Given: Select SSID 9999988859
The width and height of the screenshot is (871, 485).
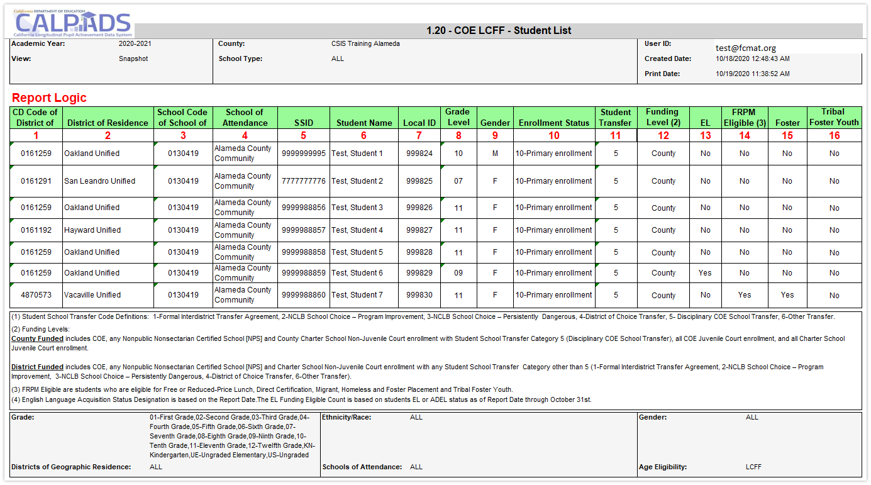Looking at the screenshot, I should tap(304, 273).
